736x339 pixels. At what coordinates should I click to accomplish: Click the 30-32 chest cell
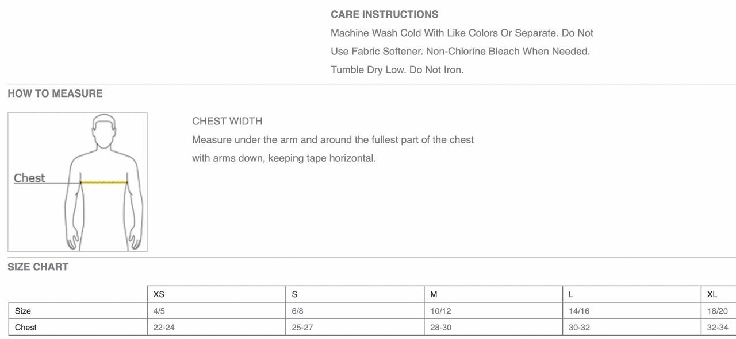pos(632,328)
